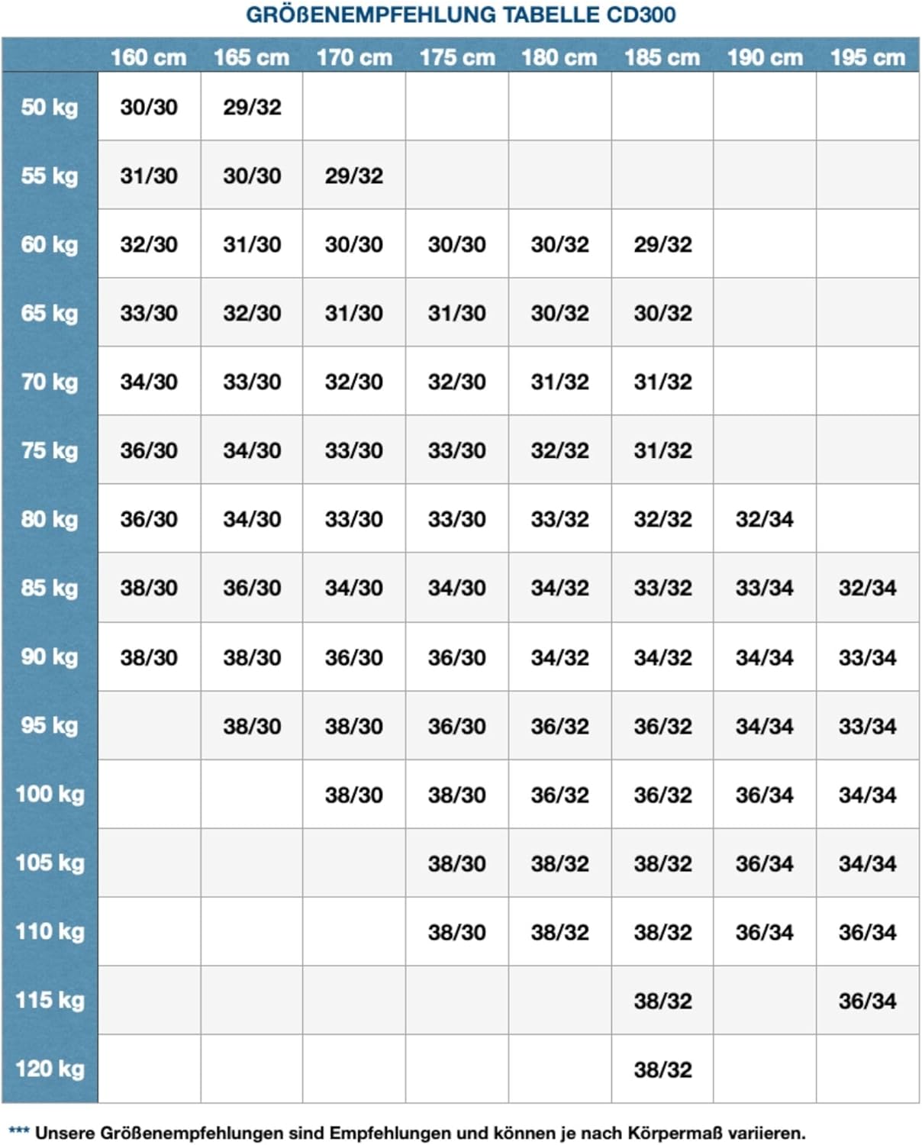Click the table title Größenempfehlung Tabelle CD300
The height and width of the screenshot is (1145, 922).
460,15
